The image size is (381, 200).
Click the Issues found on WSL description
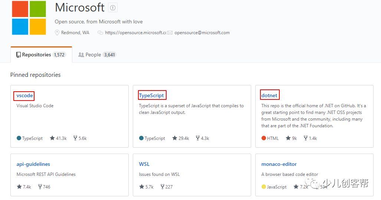point(160,174)
